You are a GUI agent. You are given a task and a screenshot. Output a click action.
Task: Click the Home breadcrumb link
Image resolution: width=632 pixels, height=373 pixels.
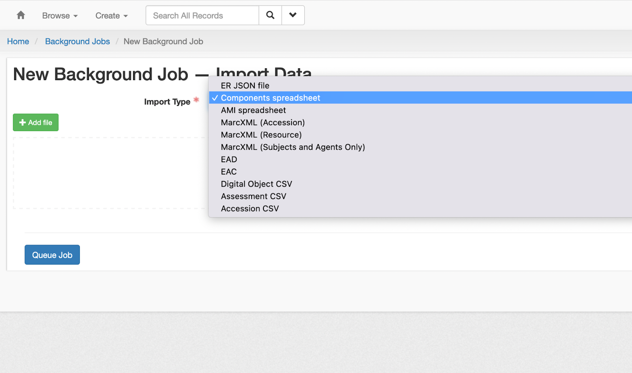18,41
